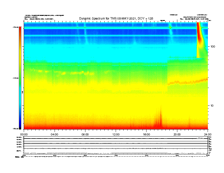Click the '16:00' time axis label
This screenshot has height=173, width=224.
(147, 135)
